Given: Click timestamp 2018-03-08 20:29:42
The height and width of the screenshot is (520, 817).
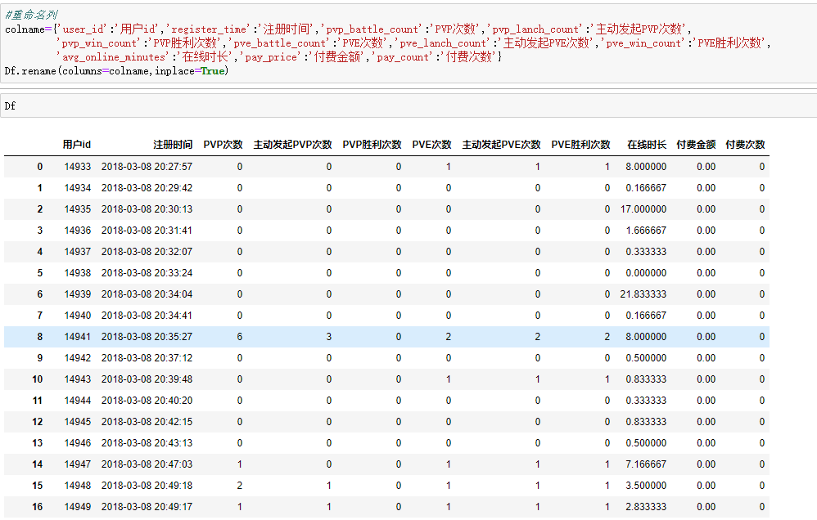Looking at the screenshot, I should pos(147,188).
